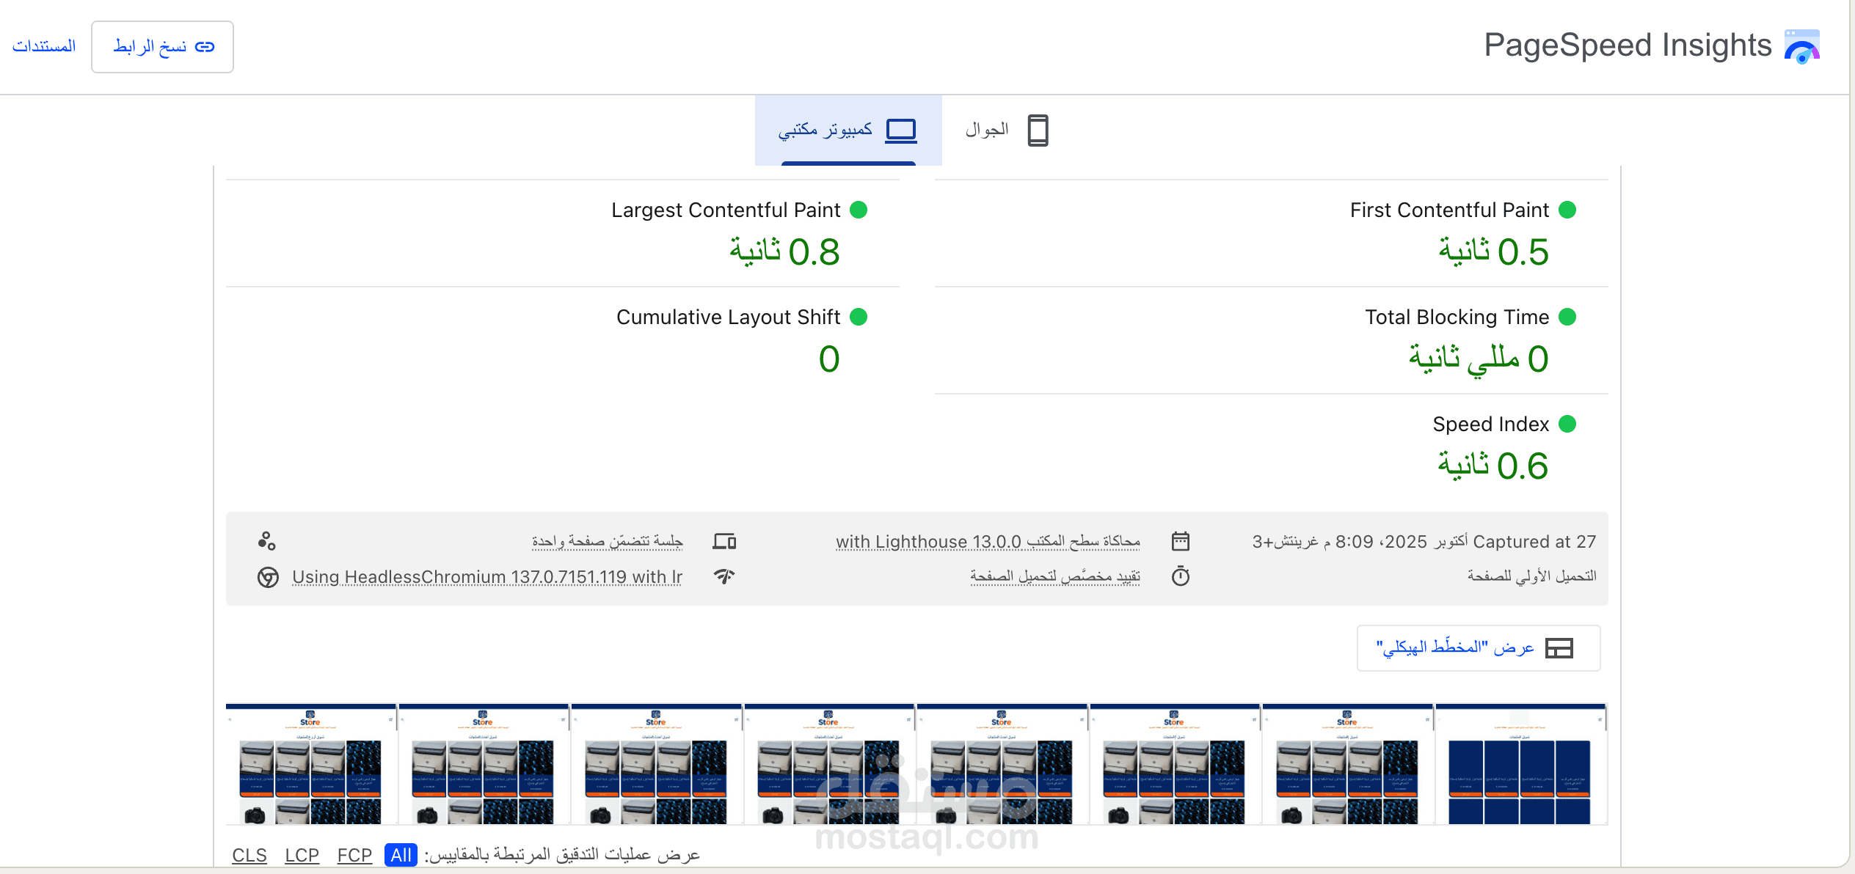Filter audits by FCP metric
This screenshot has height=874, width=1855.
(354, 855)
